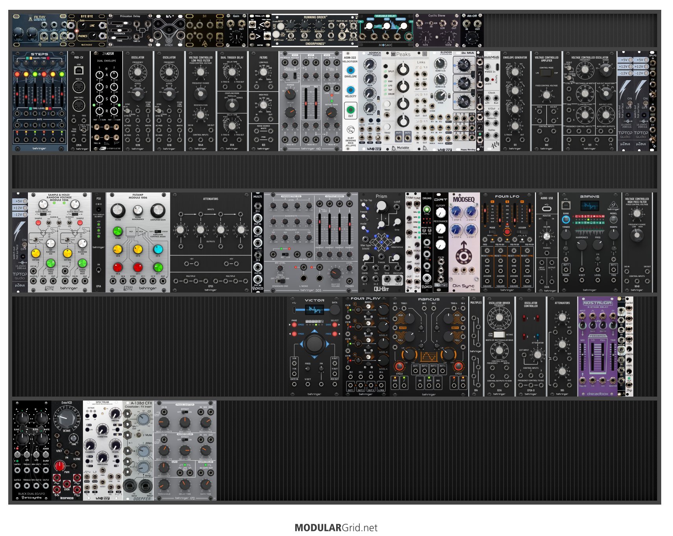
Task: Click green KYBD knob on Filtamp 1006
Action: pos(118,230)
